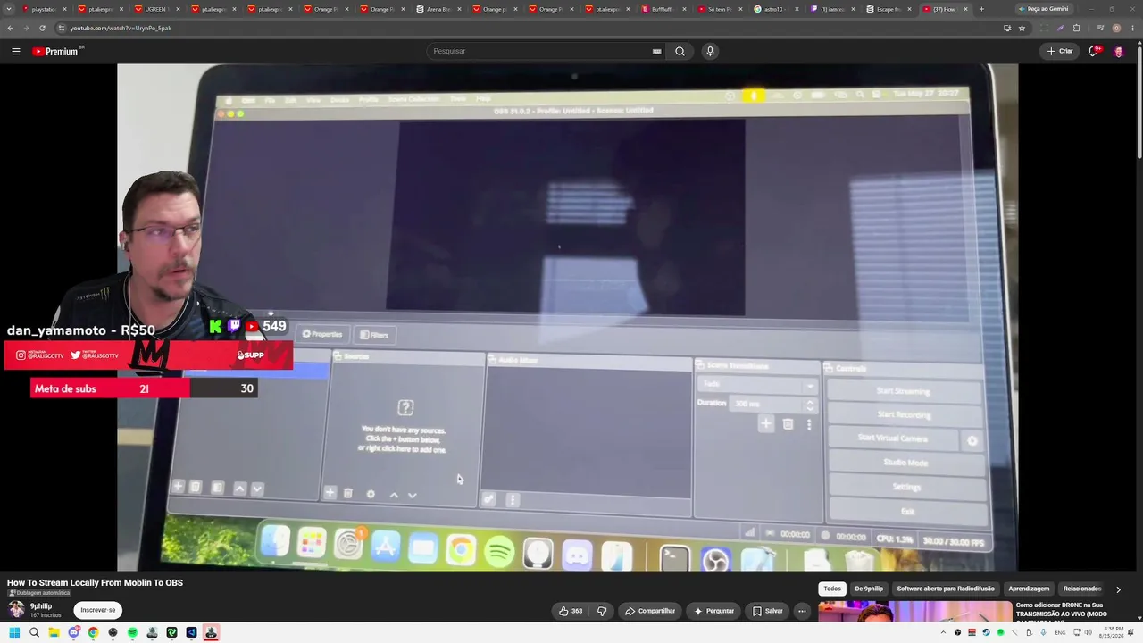The height and width of the screenshot is (643, 1143).
Task: Click the Peça ao Gemini button
Action: (1047, 9)
